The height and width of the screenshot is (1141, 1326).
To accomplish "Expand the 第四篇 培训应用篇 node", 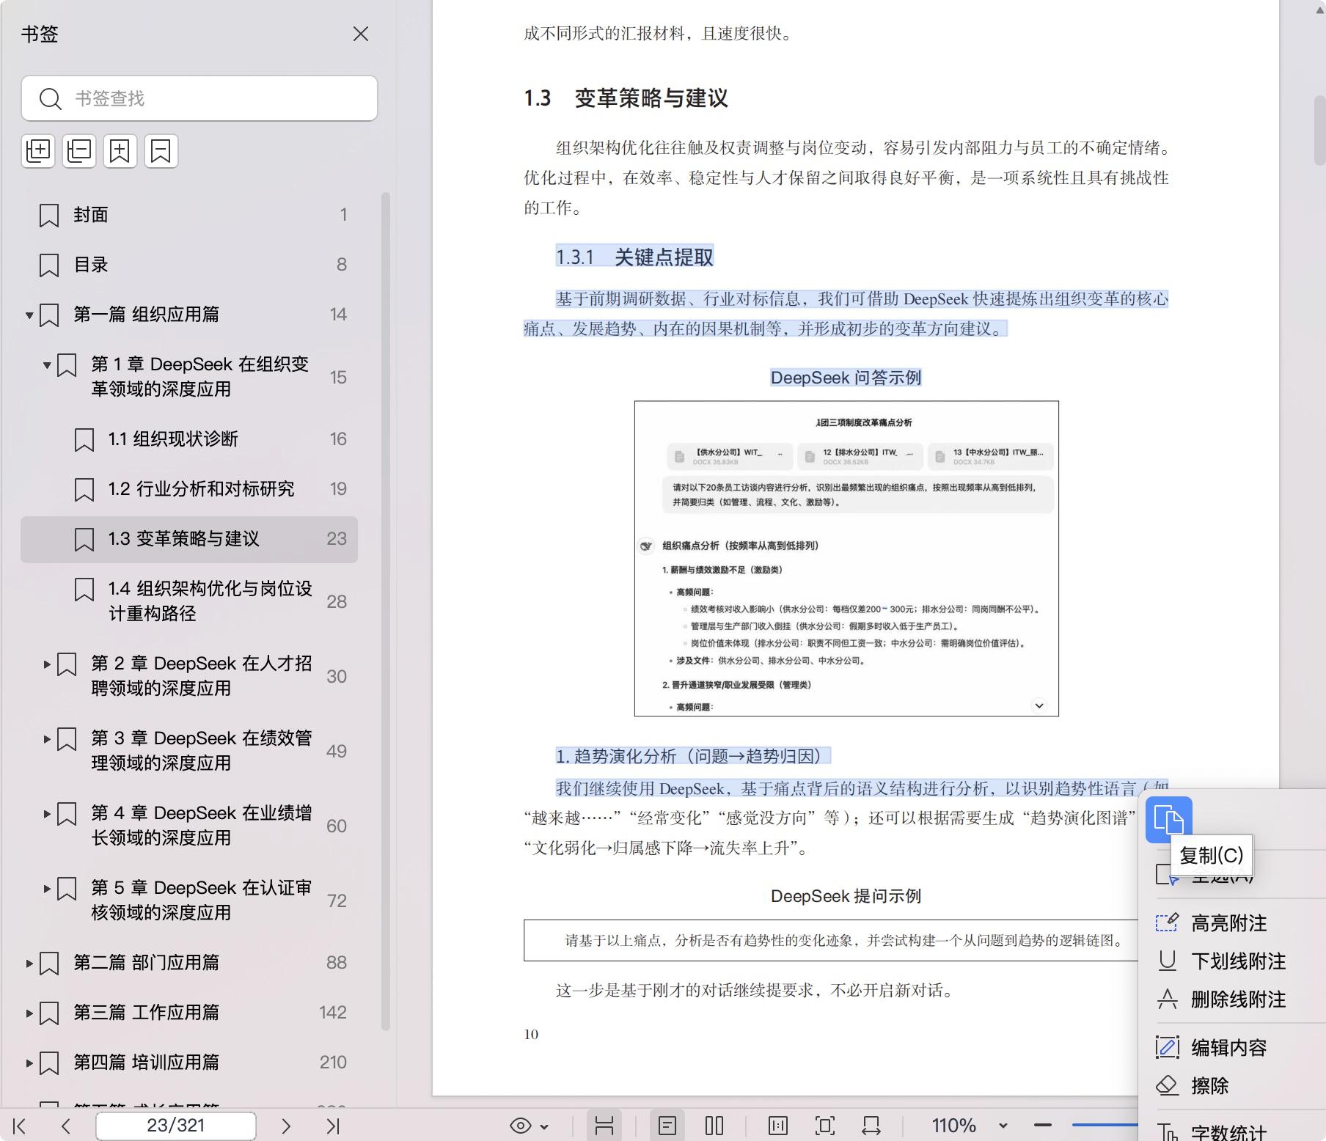I will click(x=29, y=1063).
